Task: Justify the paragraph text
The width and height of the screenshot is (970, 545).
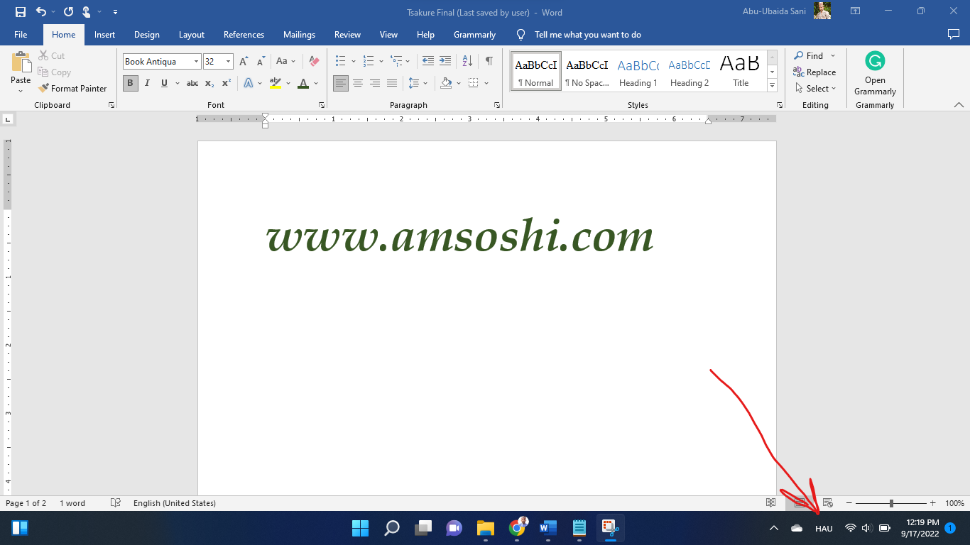Action: point(392,83)
